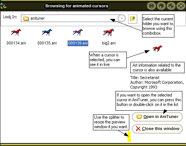Maximize the Browsing for animated cursors window

pos(171,6)
